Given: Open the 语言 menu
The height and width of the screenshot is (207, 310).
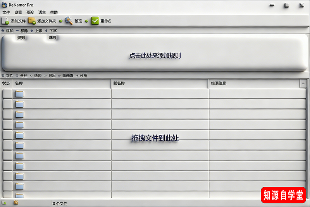Looking at the screenshot, I should (42, 12).
